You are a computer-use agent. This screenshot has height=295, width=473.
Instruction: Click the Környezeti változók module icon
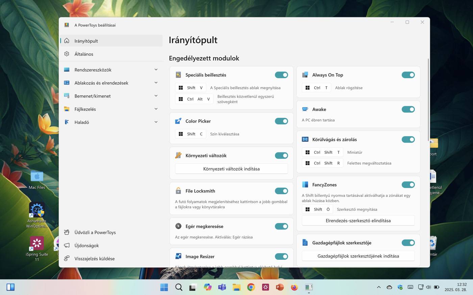coord(178,155)
